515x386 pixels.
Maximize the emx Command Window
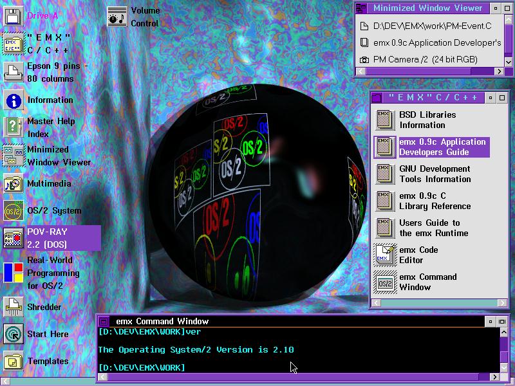[x=502, y=321]
